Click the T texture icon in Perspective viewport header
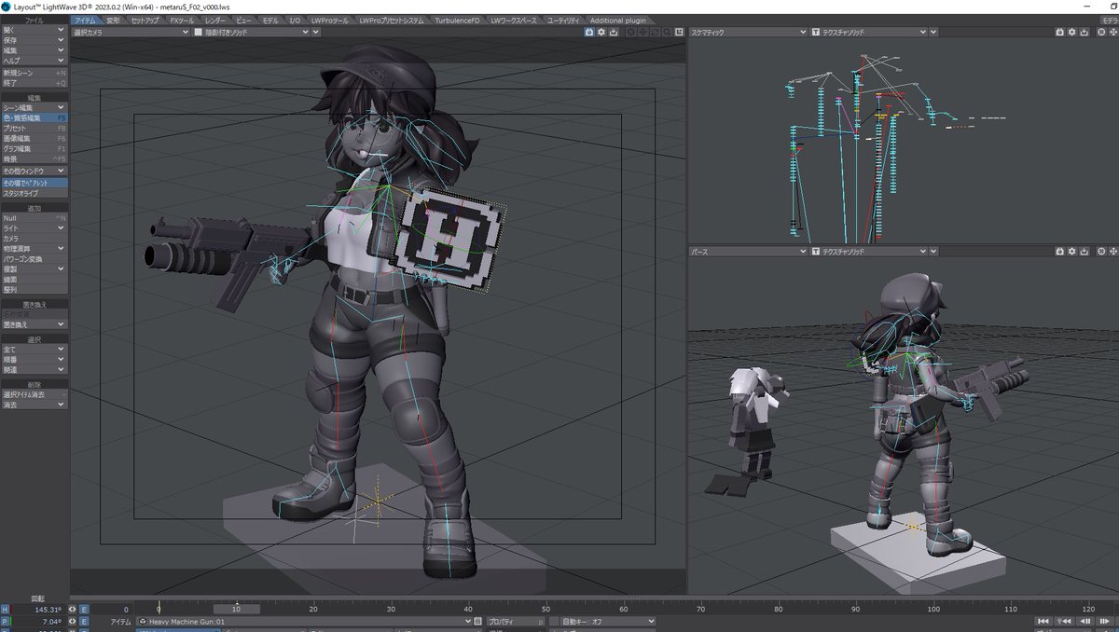 pyautogui.click(x=816, y=252)
